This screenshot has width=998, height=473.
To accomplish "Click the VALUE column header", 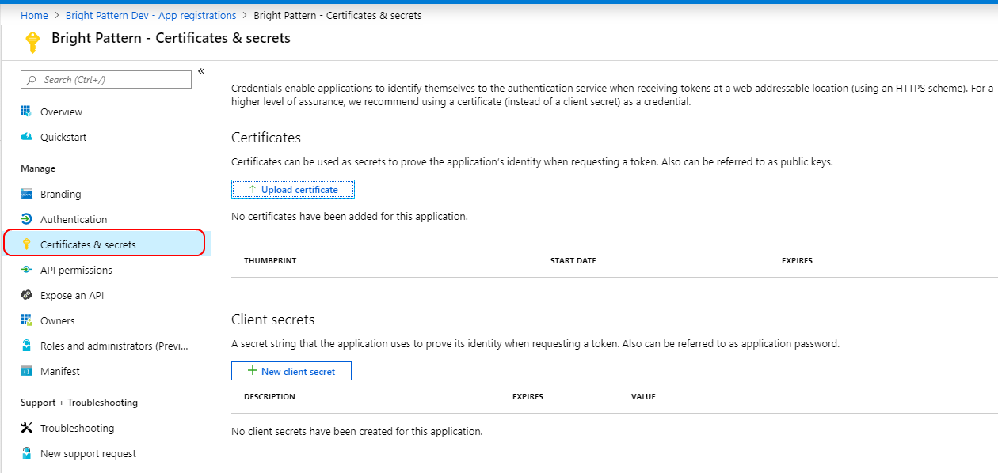I will point(643,396).
